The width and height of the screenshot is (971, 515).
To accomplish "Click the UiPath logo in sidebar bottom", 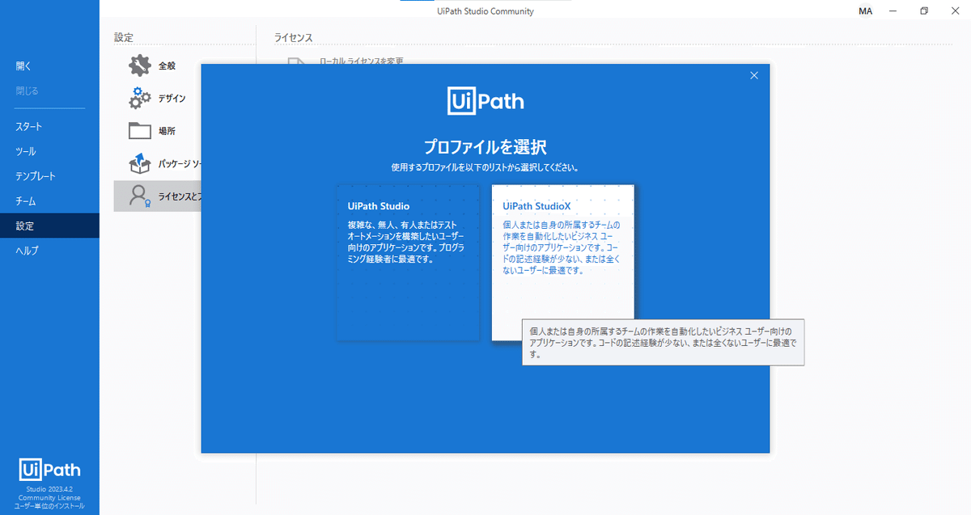I will pos(49,470).
